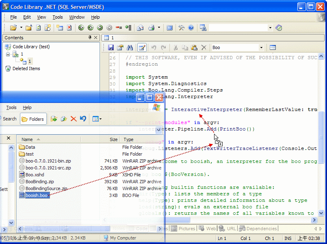This screenshot has width=327, height=244.
Task: Select boo-0.7.0.1921-src.zip file
Action: click(x=45, y=168)
